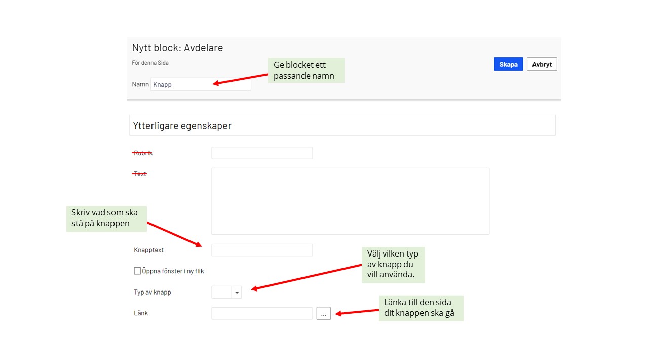Click the Länk text field
The image size is (647, 364).
point(262,313)
